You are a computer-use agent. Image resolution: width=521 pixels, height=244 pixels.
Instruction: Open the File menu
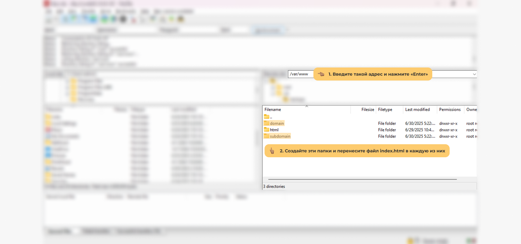point(49,11)
